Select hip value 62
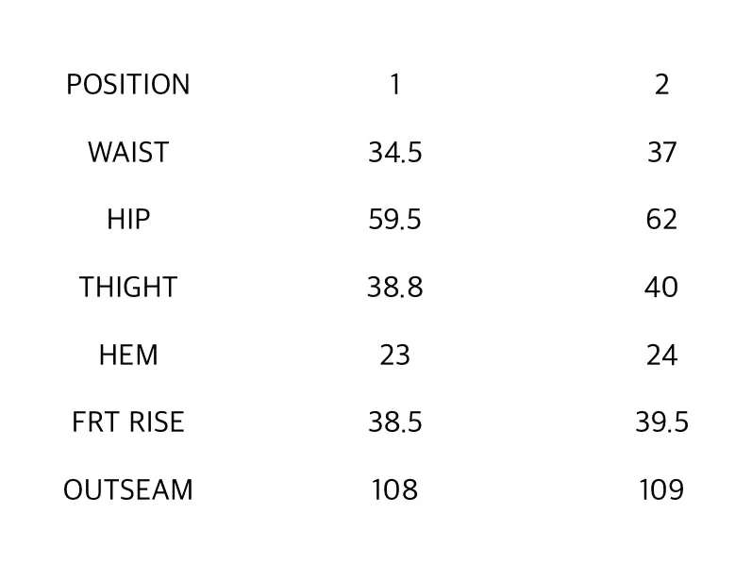Screen dimensions: 752x563 point(661,220)
